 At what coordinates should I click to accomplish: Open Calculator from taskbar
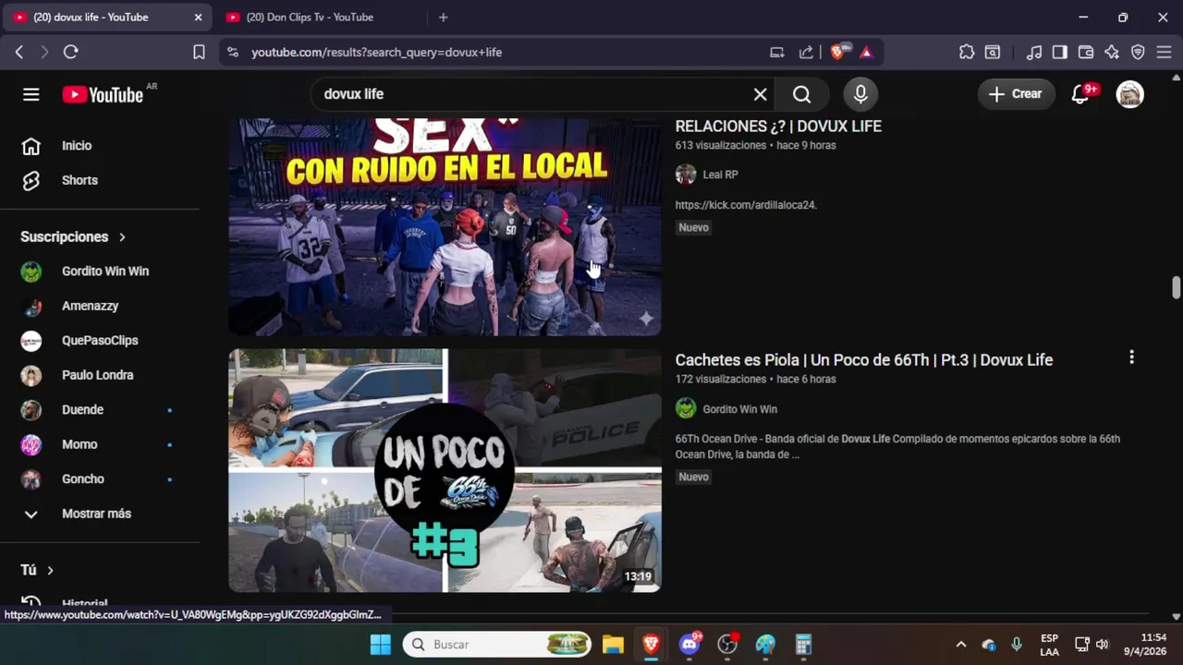803,645
